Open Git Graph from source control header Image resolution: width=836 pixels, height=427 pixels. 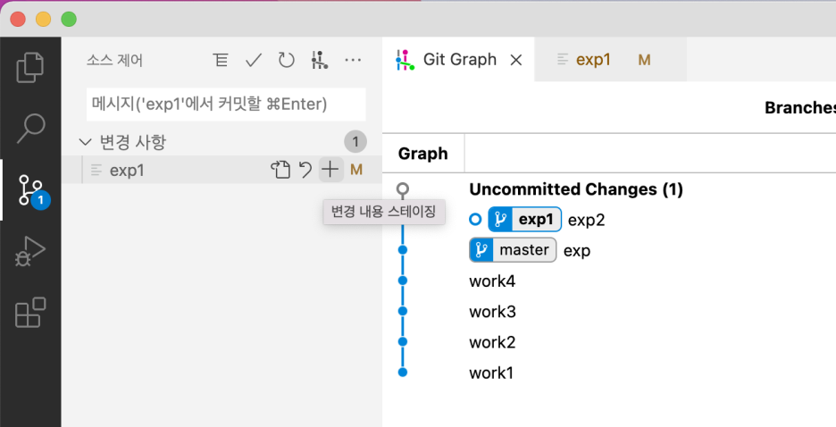(320, 60)
